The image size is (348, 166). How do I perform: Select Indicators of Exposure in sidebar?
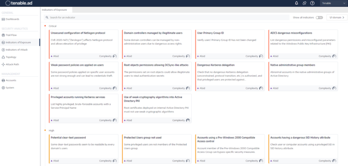(x=18, y=43)
